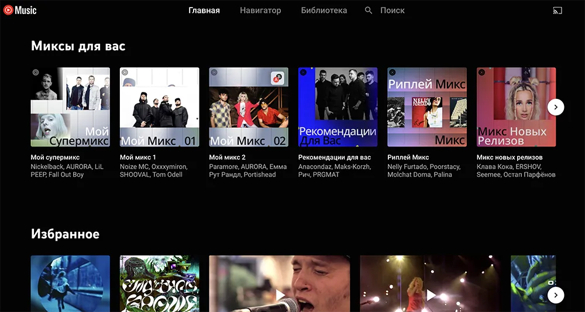The height and width of the screenshot is (312, 585).
Task: Open the Главная tab
Action: pos(204,11)
